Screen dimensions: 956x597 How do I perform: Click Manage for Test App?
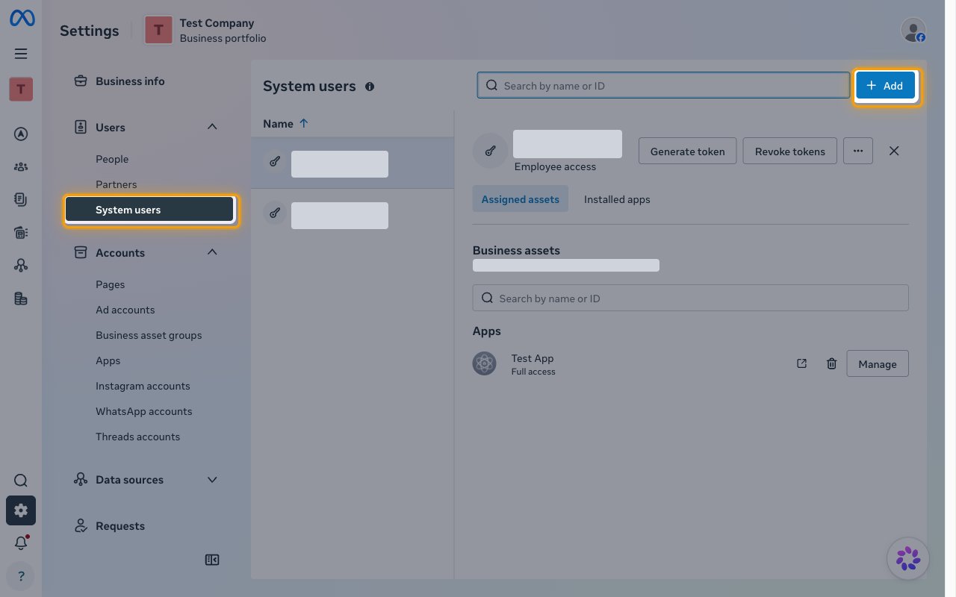click(x=878, y=363)
